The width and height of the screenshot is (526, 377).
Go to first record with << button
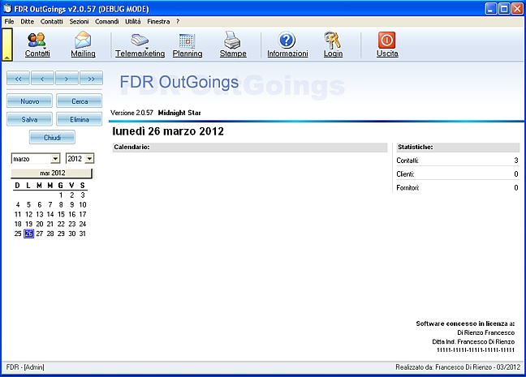[x=18, y=79]
